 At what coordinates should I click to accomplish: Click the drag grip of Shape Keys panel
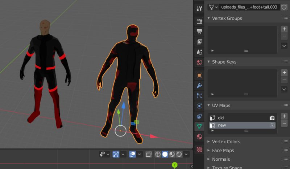(286, 61)
